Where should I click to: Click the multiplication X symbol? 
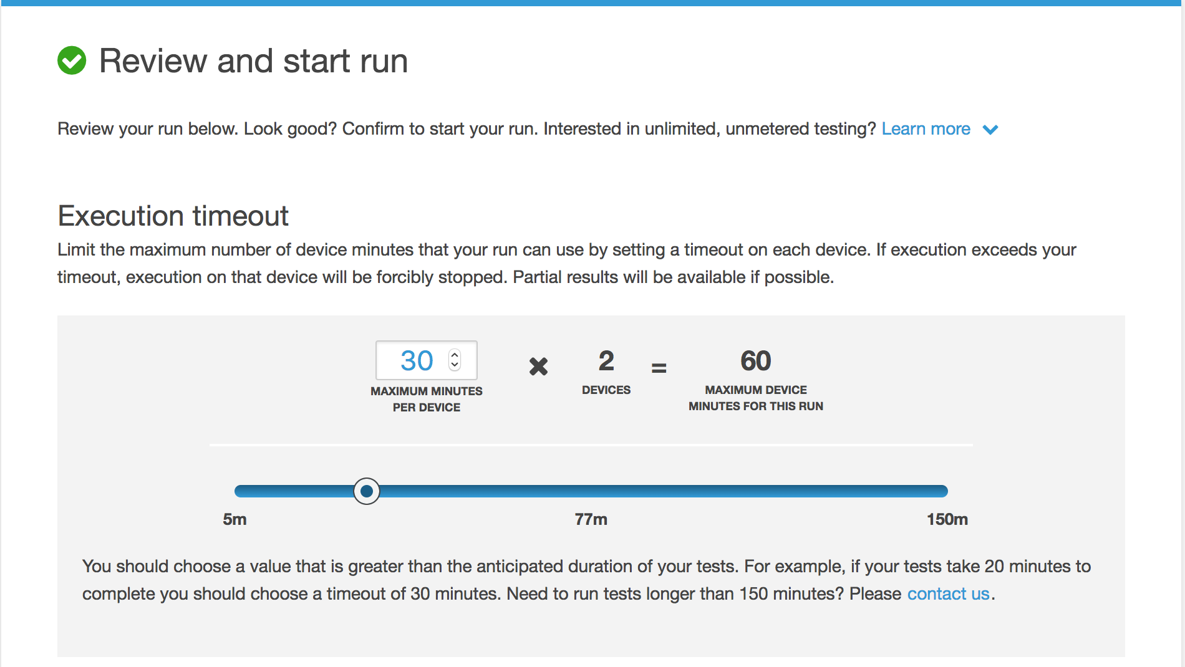pos(538,367)
